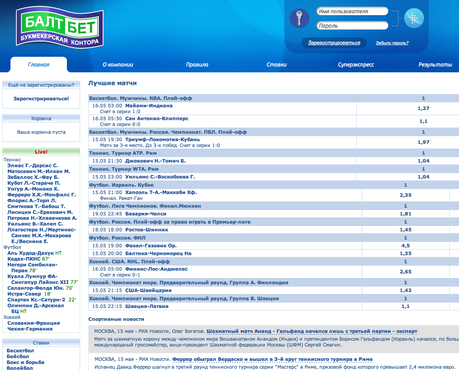Click the Live! panel header
Screen dimensions: 459x371
coord(41,152)
